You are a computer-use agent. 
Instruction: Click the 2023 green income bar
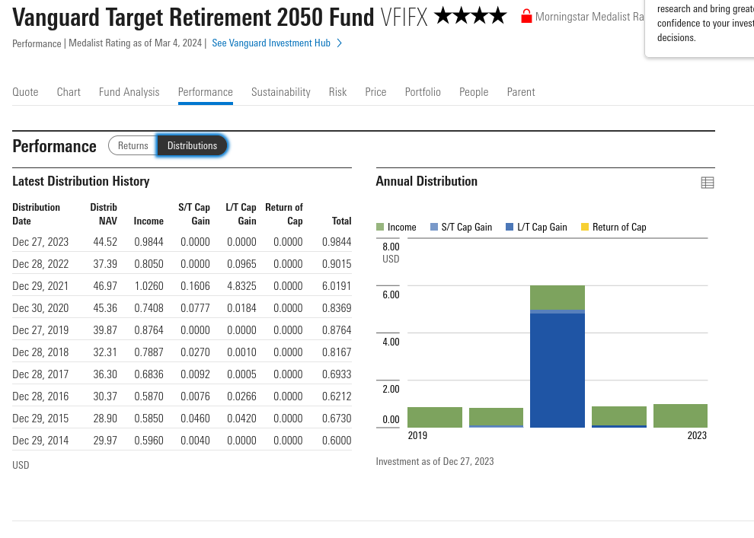click(x=680, y=416)
